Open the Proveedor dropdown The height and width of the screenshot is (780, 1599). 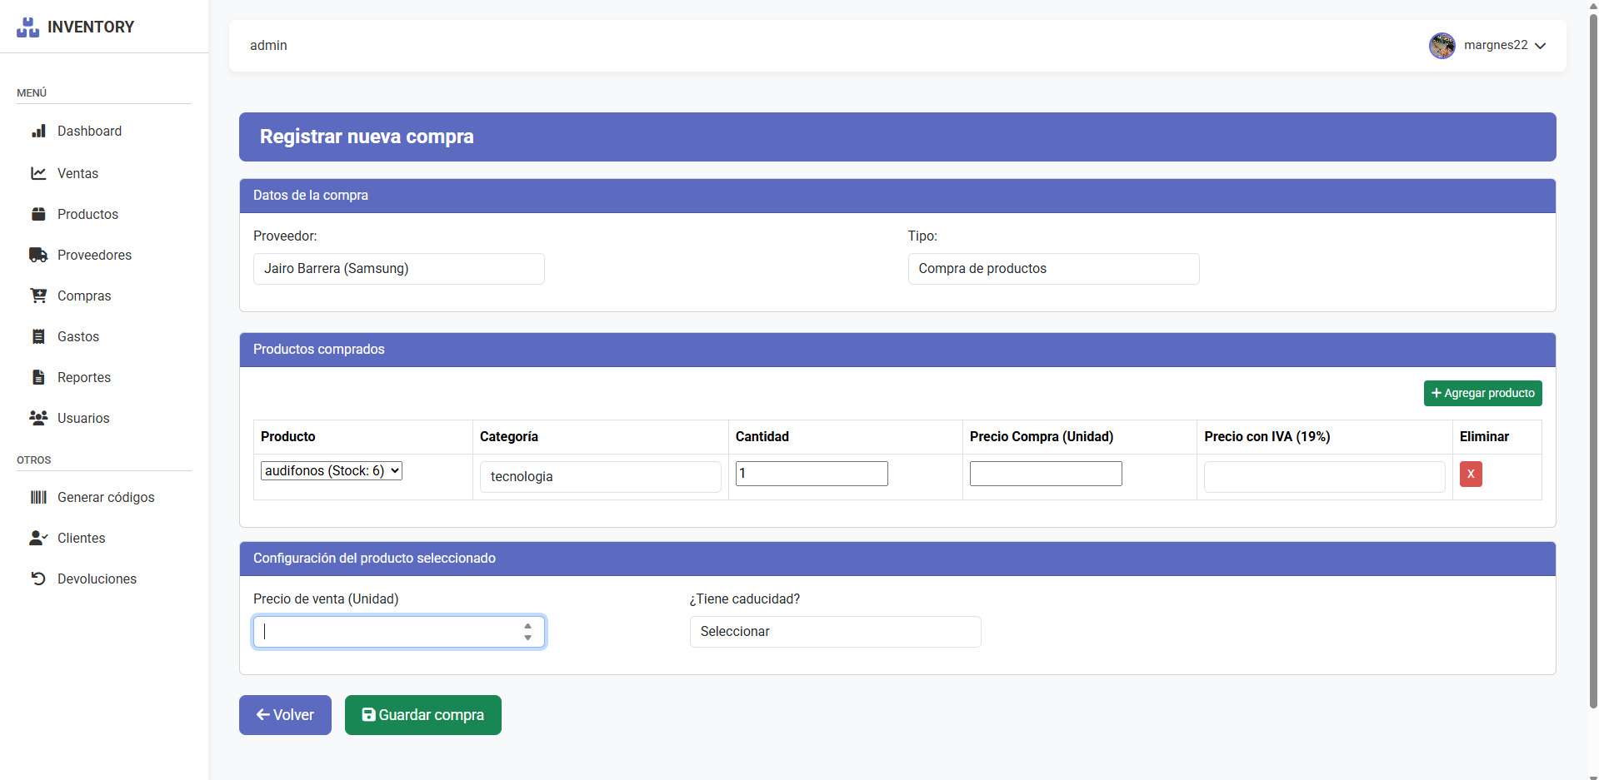398,269
